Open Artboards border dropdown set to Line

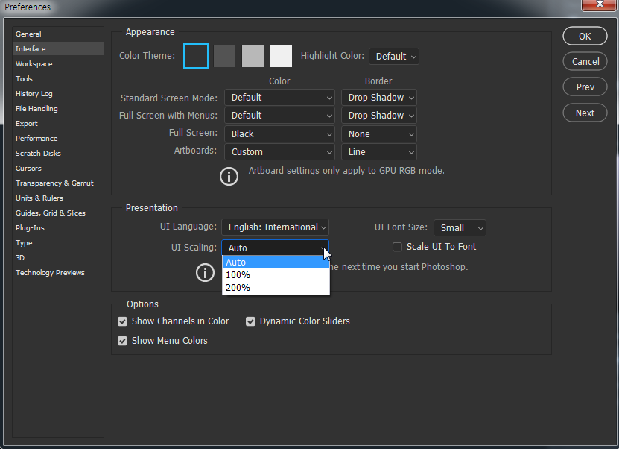[379, 152]
